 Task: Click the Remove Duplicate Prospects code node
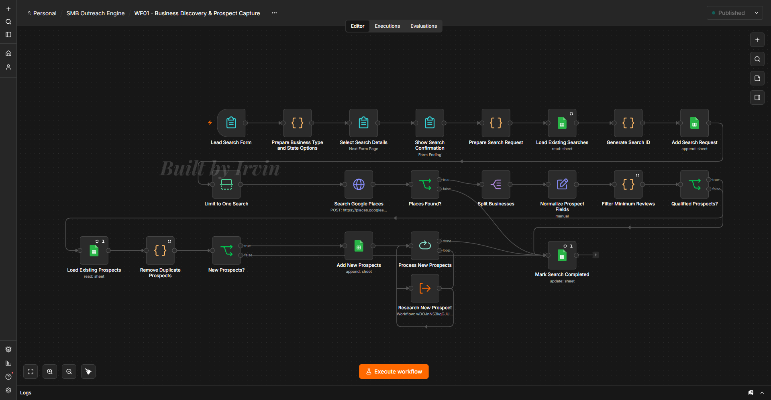coord(160,250)
